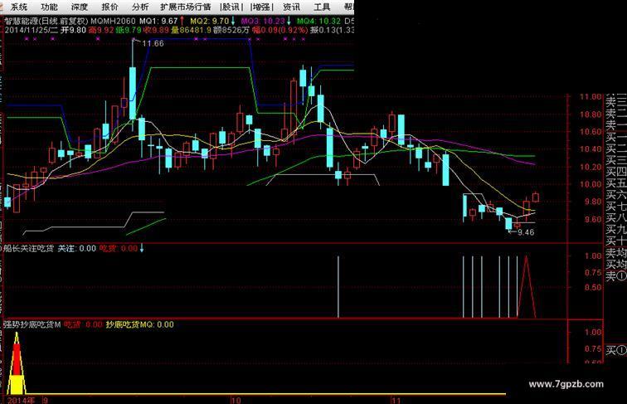Click the 2014年 timeline label

point(21,401)
